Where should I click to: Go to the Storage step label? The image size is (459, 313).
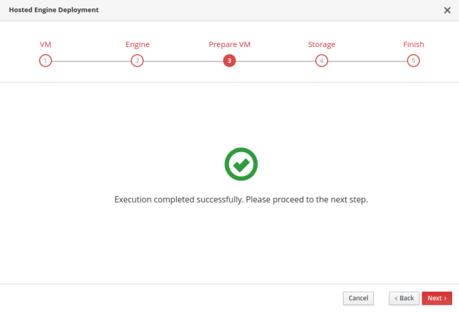(321, 44)
